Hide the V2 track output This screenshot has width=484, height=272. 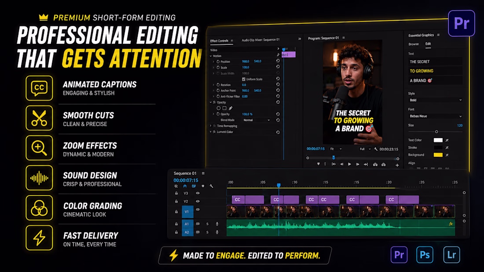tap(198, 201)
